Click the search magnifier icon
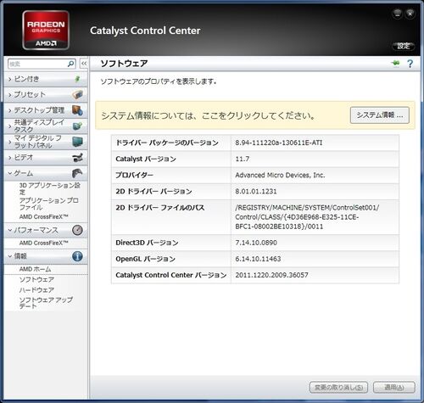Viewport: 424px width, 403px height. coord(70,64)
